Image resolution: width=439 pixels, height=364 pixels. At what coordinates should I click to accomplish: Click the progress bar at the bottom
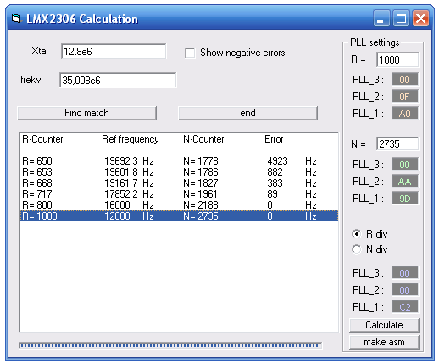click(170, 345)
